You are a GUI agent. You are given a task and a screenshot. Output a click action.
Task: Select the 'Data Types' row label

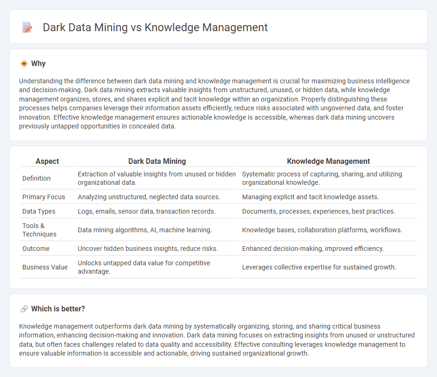pos(39,211)
